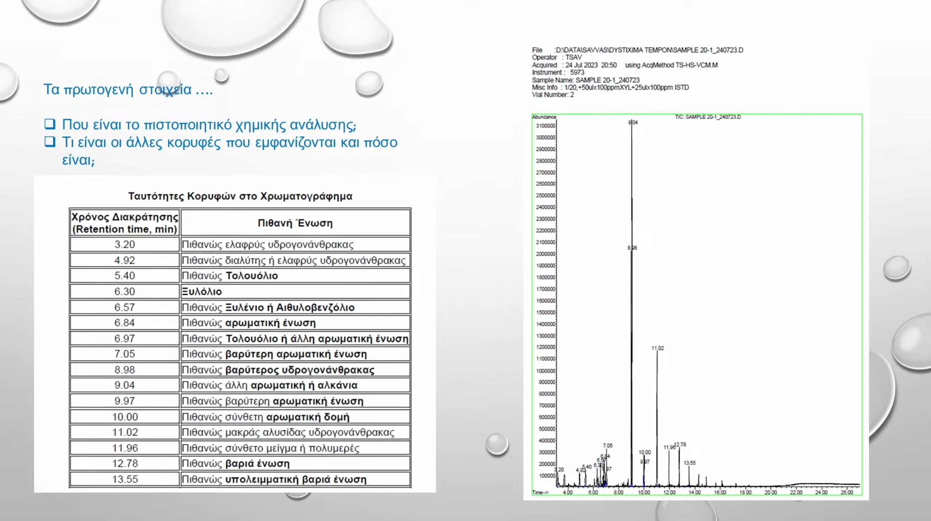931x521 pixels.
Task: Click the bullet box before 'Που είναι το πιστοποιητικό'
Action: click(50, 124)
